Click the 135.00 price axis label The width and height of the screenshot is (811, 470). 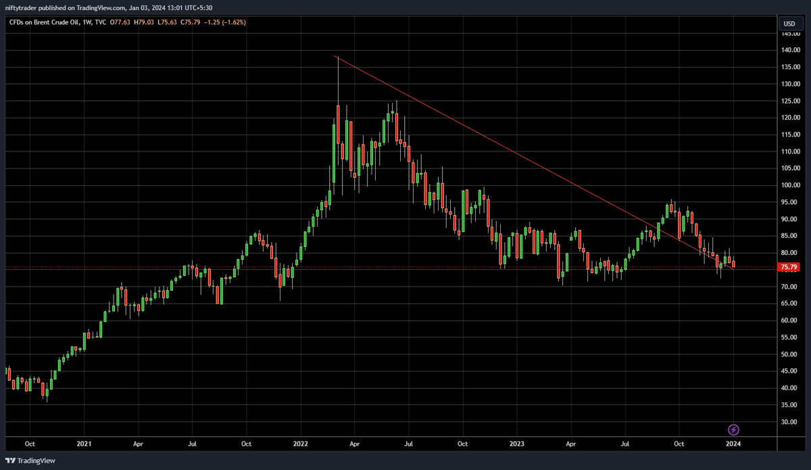tap(789, 67)
